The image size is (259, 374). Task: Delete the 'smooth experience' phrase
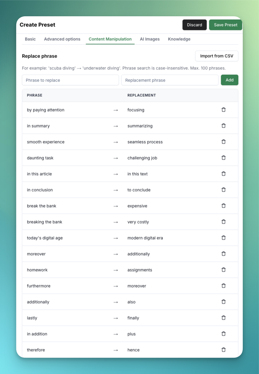pyautogui.click(x=224, y=142)
